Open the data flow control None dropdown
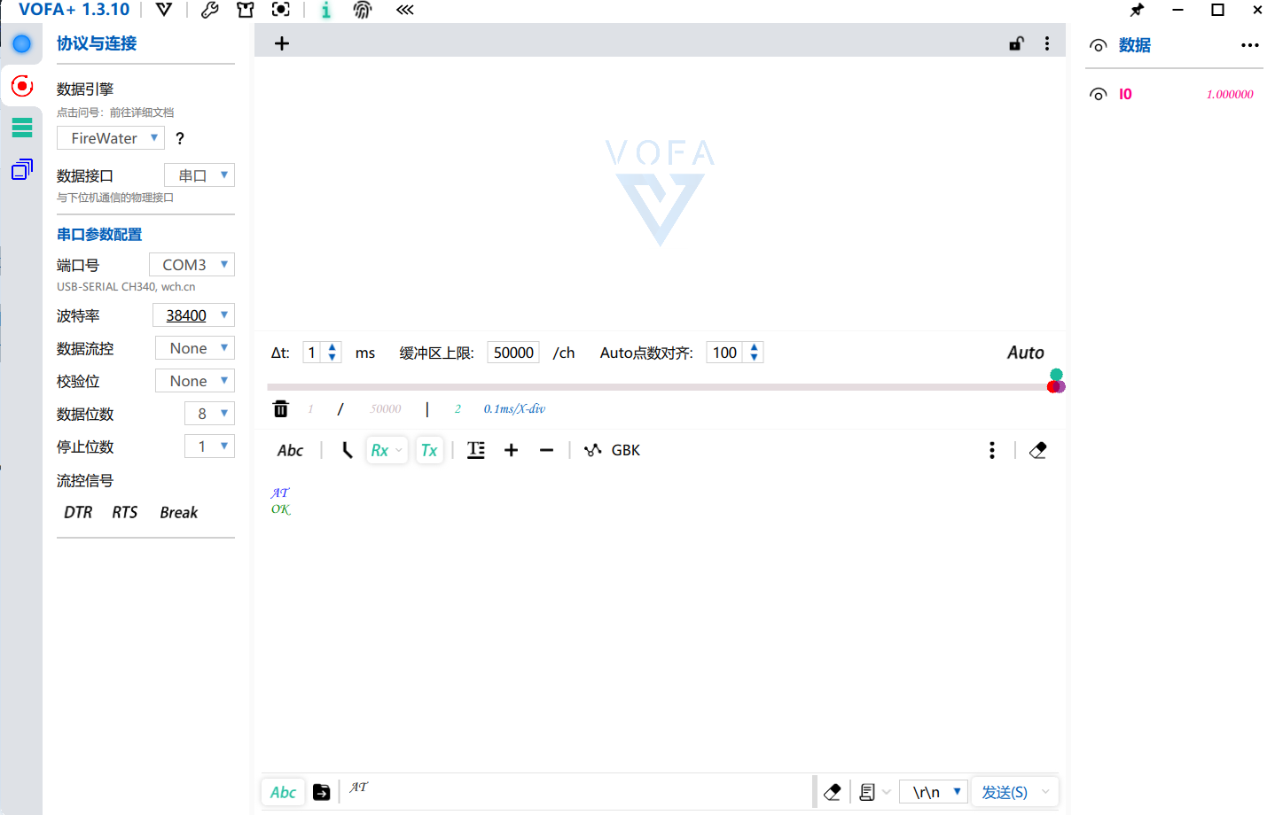The height and width of the screenshot is (815, 1275). 195,348
